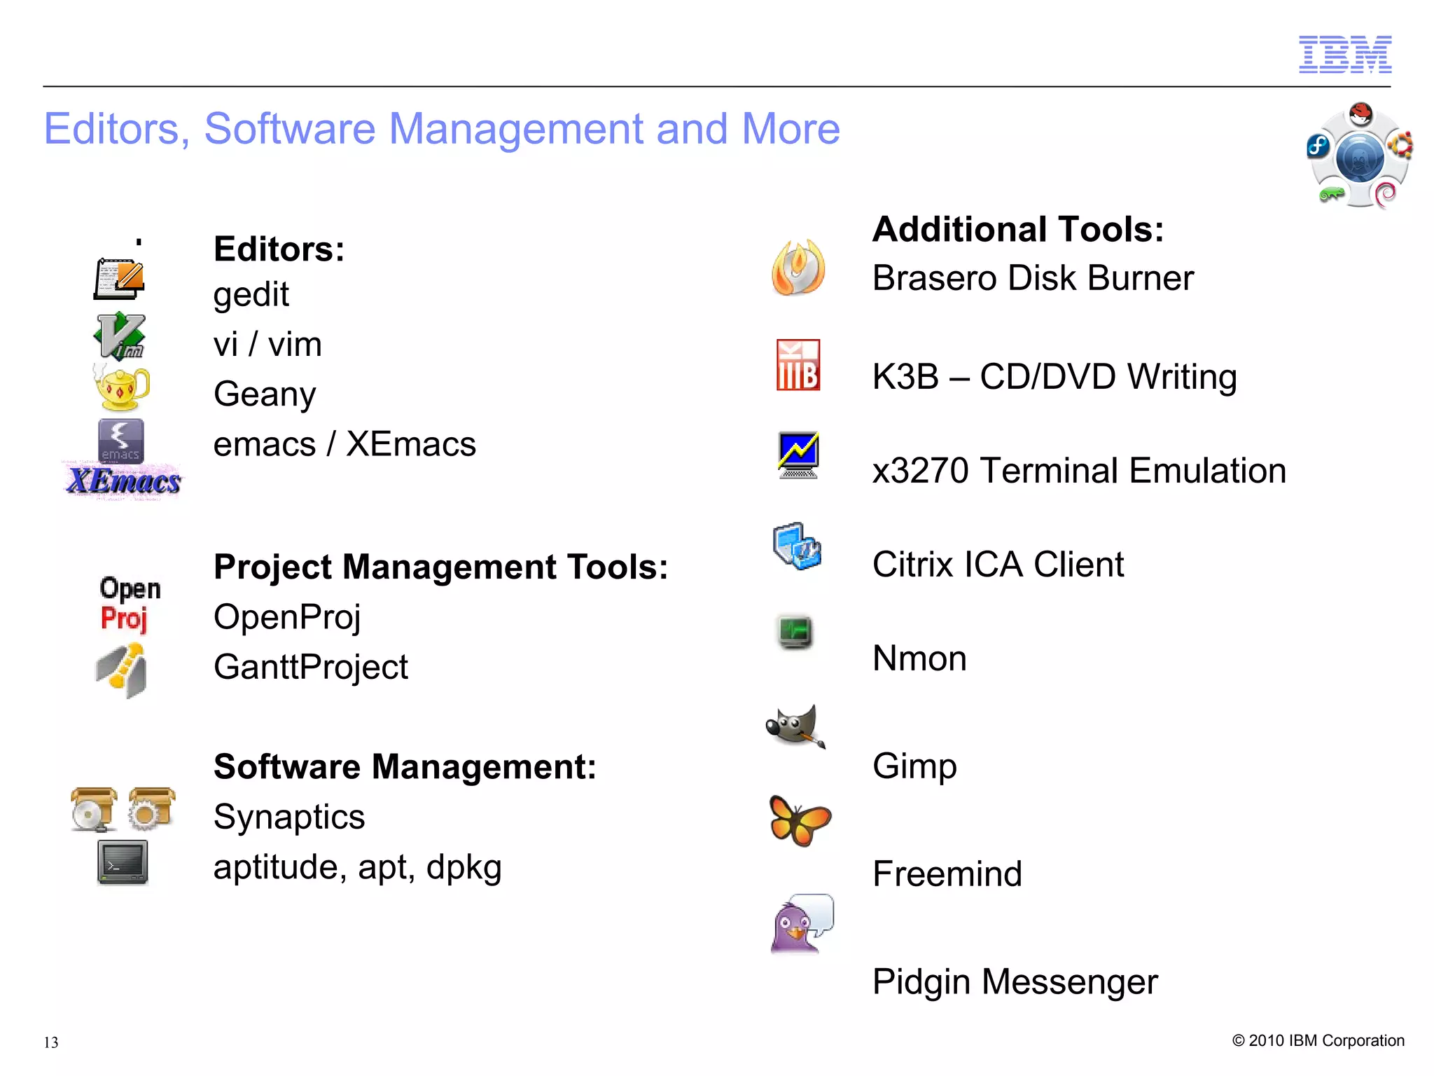Click the Linux distributions wheel logo

tap(1360, 155)
